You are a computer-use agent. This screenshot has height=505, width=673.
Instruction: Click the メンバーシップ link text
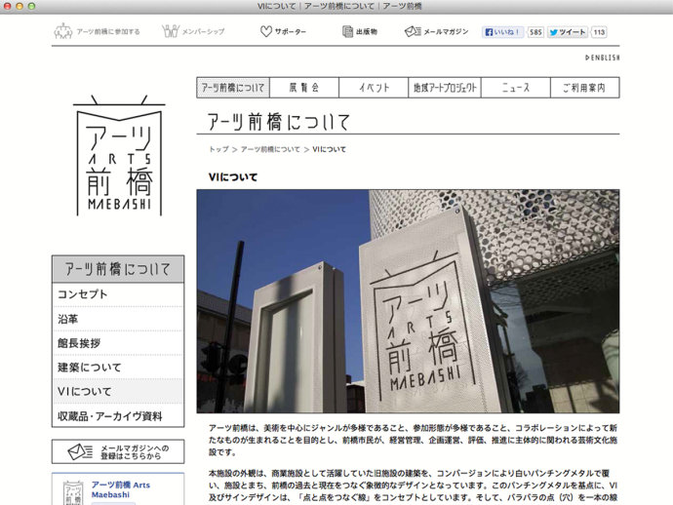[204, 32]
